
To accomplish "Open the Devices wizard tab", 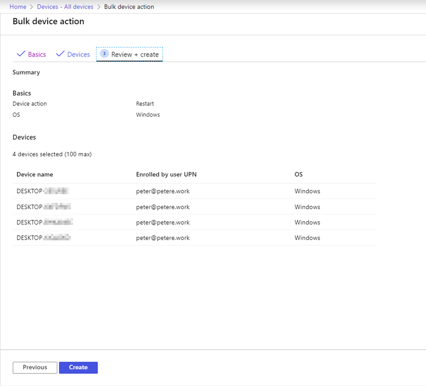I will click(78, 54).
